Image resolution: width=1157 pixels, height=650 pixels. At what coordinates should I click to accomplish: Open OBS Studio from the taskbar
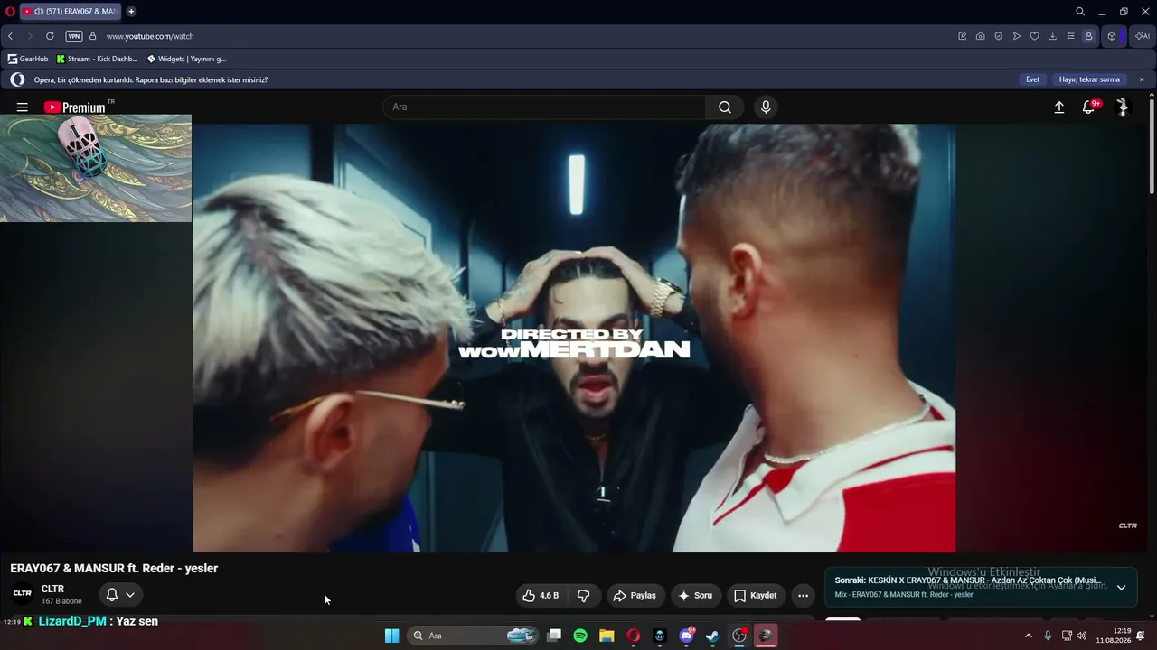pos(739,636)
